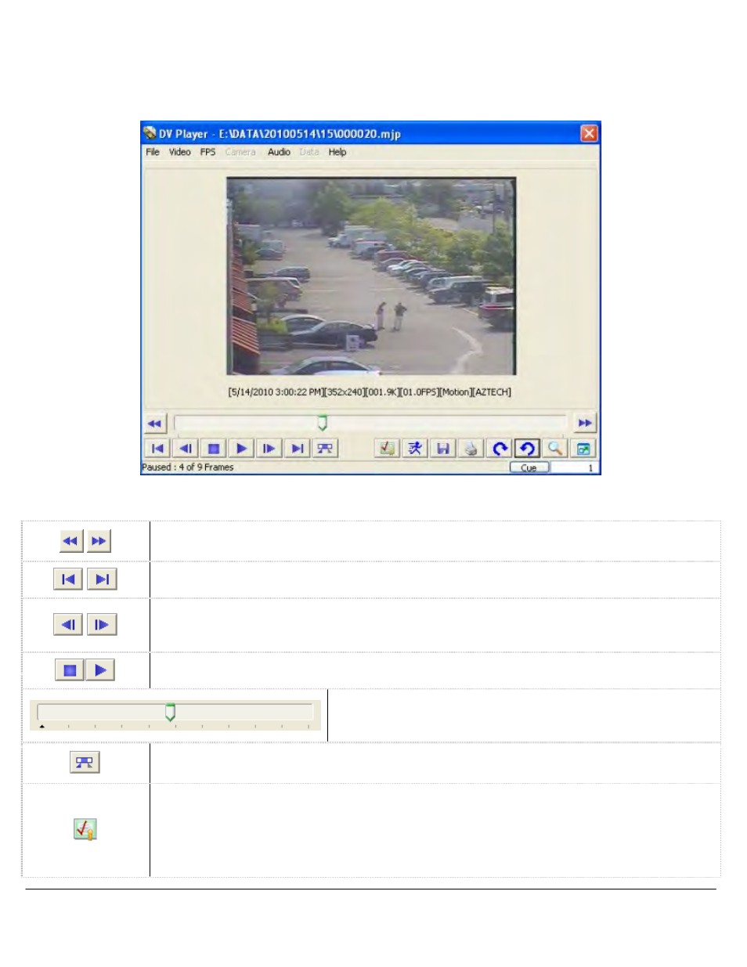
Task: Step forward one frame in DV Player toolbar
Action: pos(269,449)
